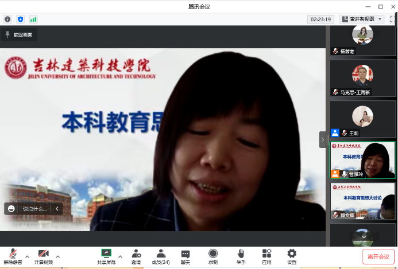Select participant tile 王和
The width and height of the screenshot is (398, 269).
click(x=362, y=119)
